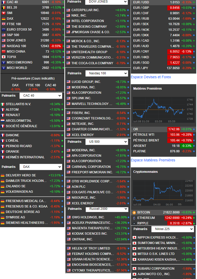This screenshot has height=279, width=197.
Task: Open the VOLKSWAGEN AG stock entry
Action: (32, 192)
